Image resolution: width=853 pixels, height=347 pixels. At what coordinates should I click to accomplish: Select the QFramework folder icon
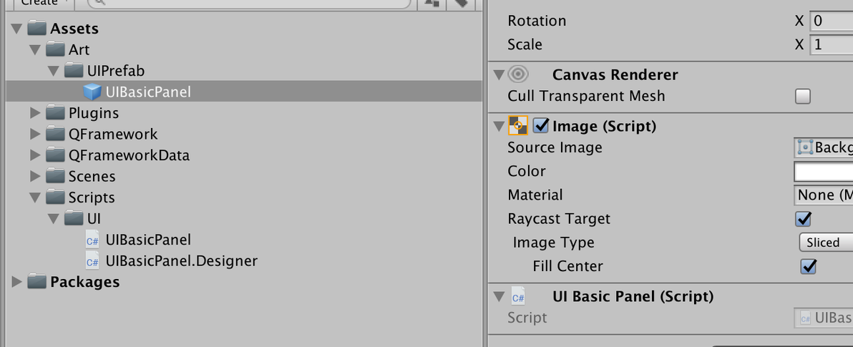pos(56,135)
